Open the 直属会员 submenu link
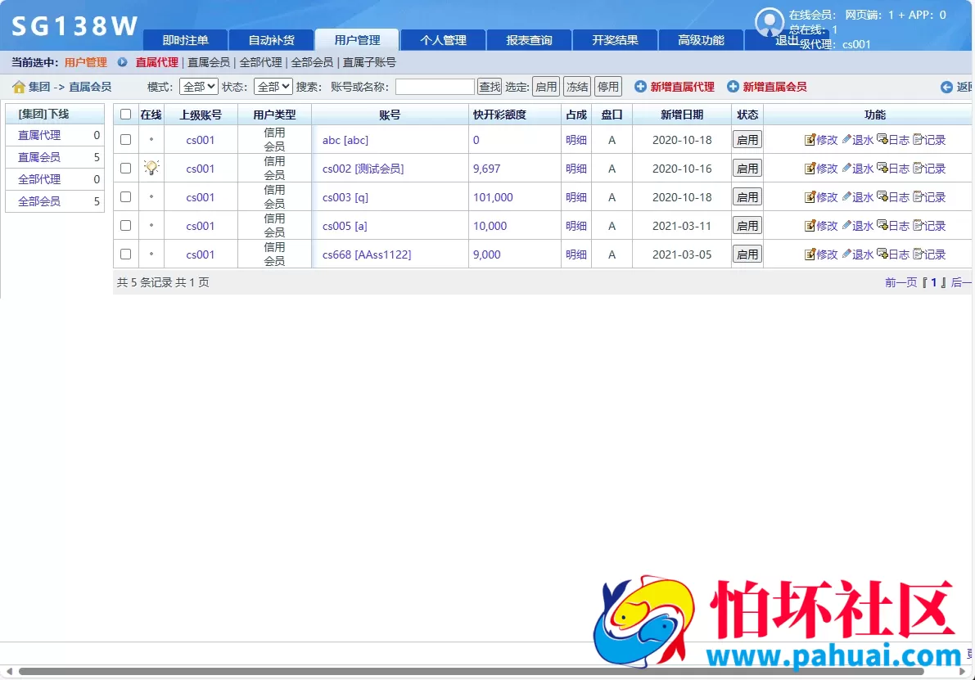975x680 pixels. 208,62
